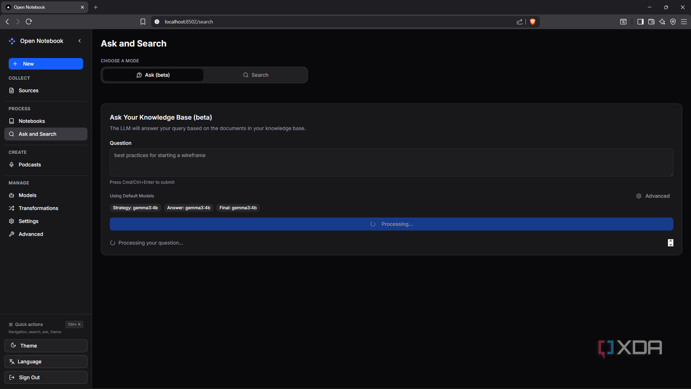Click the address bar URL
The width and height of the screenshot is (691, 389).
click(x=189, y=22)
